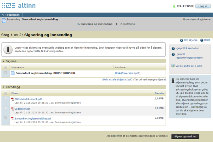The image size is (213, 142).
Task: Click the Stiftelsesdokument.pdf file icon
Action: [12, 99]
